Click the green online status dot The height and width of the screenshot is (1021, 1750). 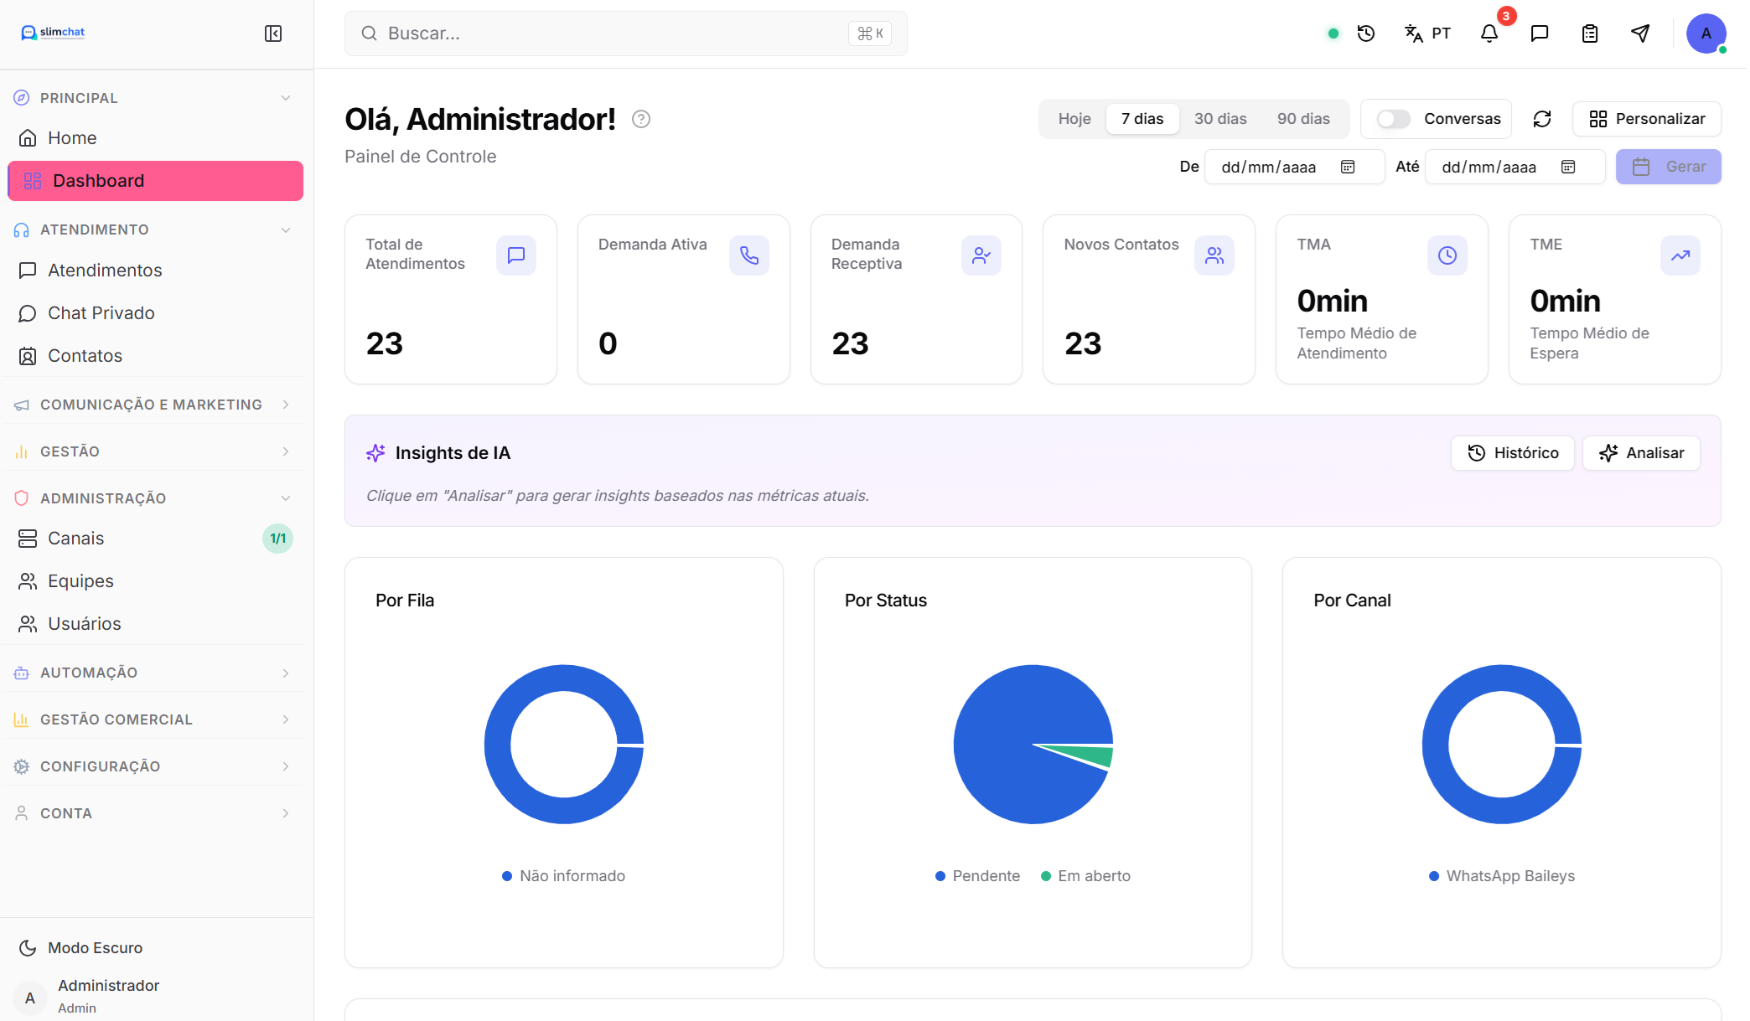click(x=1333, y=34)
